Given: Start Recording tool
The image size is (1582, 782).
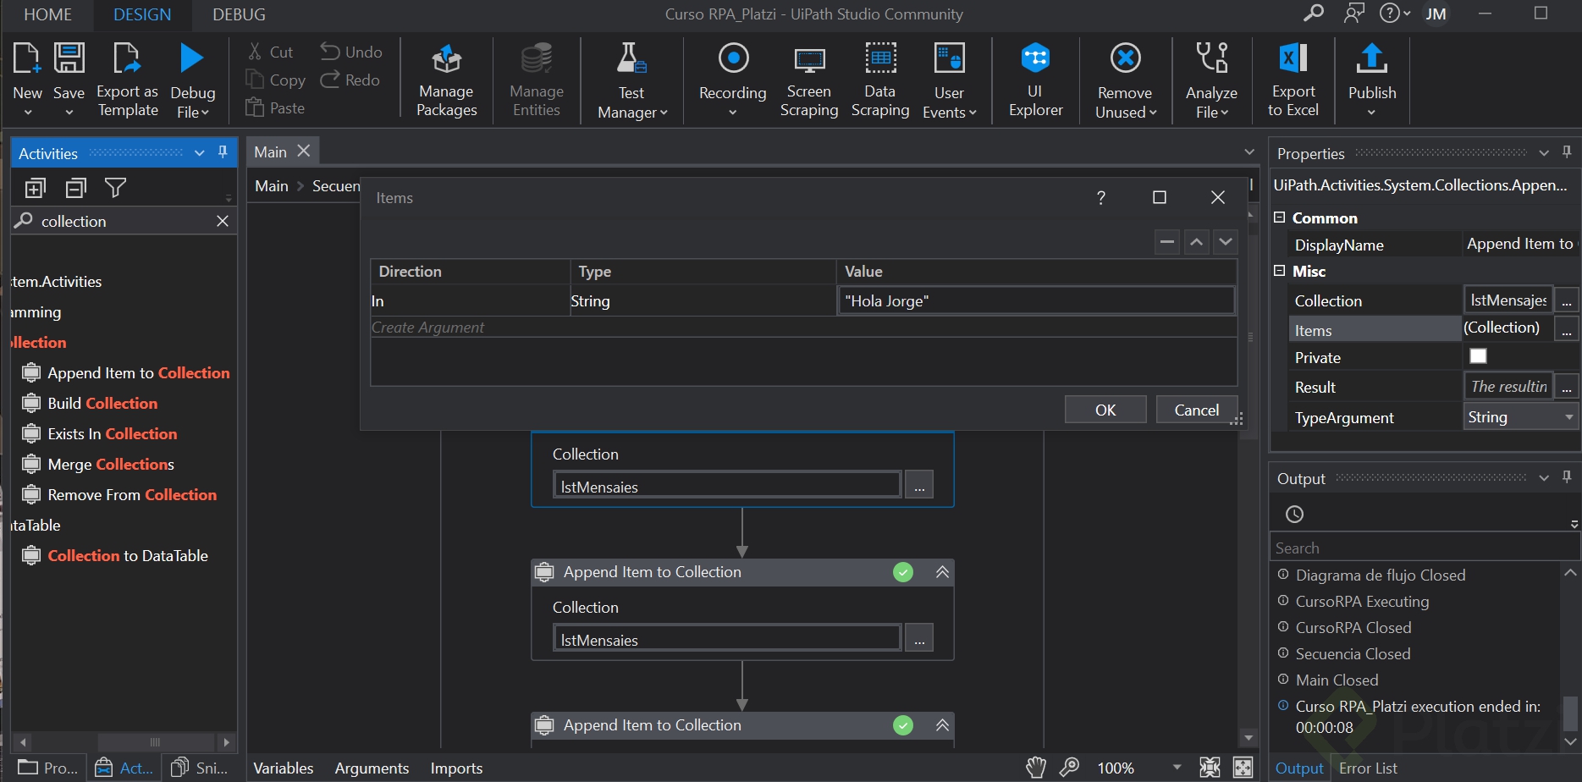Looking at the screenshot, I should 732,81.
